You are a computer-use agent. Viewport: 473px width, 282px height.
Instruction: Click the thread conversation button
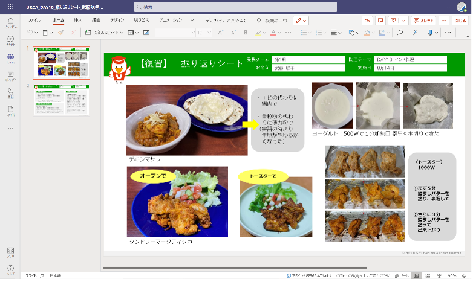(x=423, y=21)
